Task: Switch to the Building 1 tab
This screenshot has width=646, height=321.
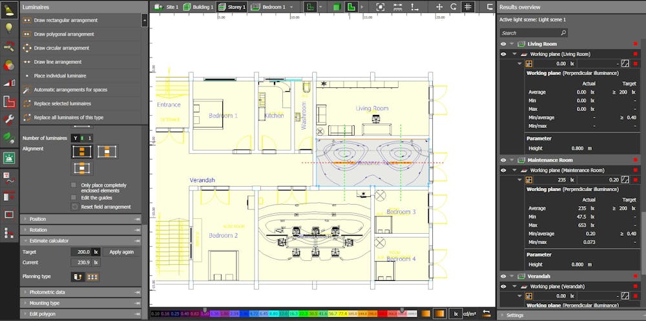Action: point(198,6)
